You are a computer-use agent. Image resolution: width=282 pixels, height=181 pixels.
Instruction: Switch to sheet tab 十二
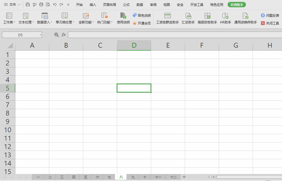pyautogui.click(x=173, y=177)
